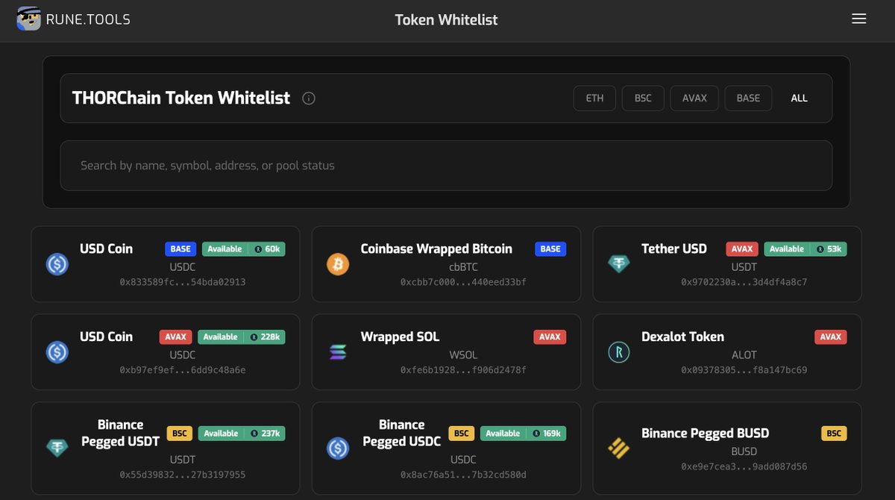Click the USD Coin AVAX token icon
895x500 pixels.
tap(57, 352)
